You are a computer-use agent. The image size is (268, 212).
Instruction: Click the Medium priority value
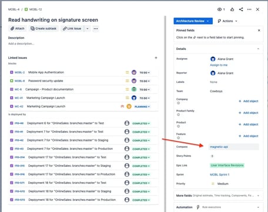click(x=220, y=184)
